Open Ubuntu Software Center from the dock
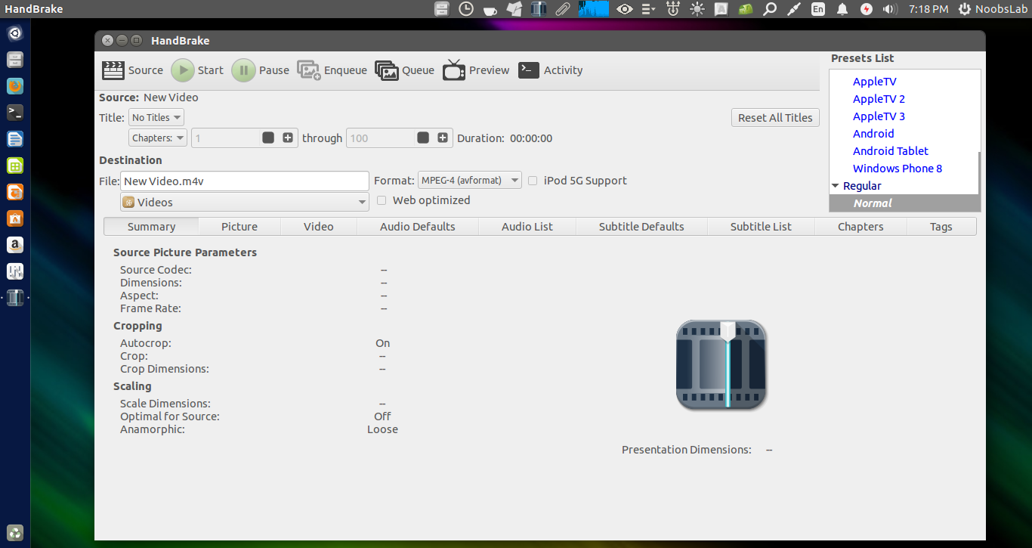This screenshot has width=1032, height=548. (x=15, y=218)
